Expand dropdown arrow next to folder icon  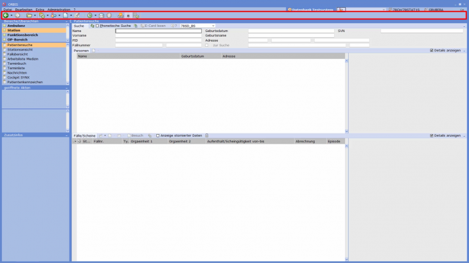tap(36, 15)
